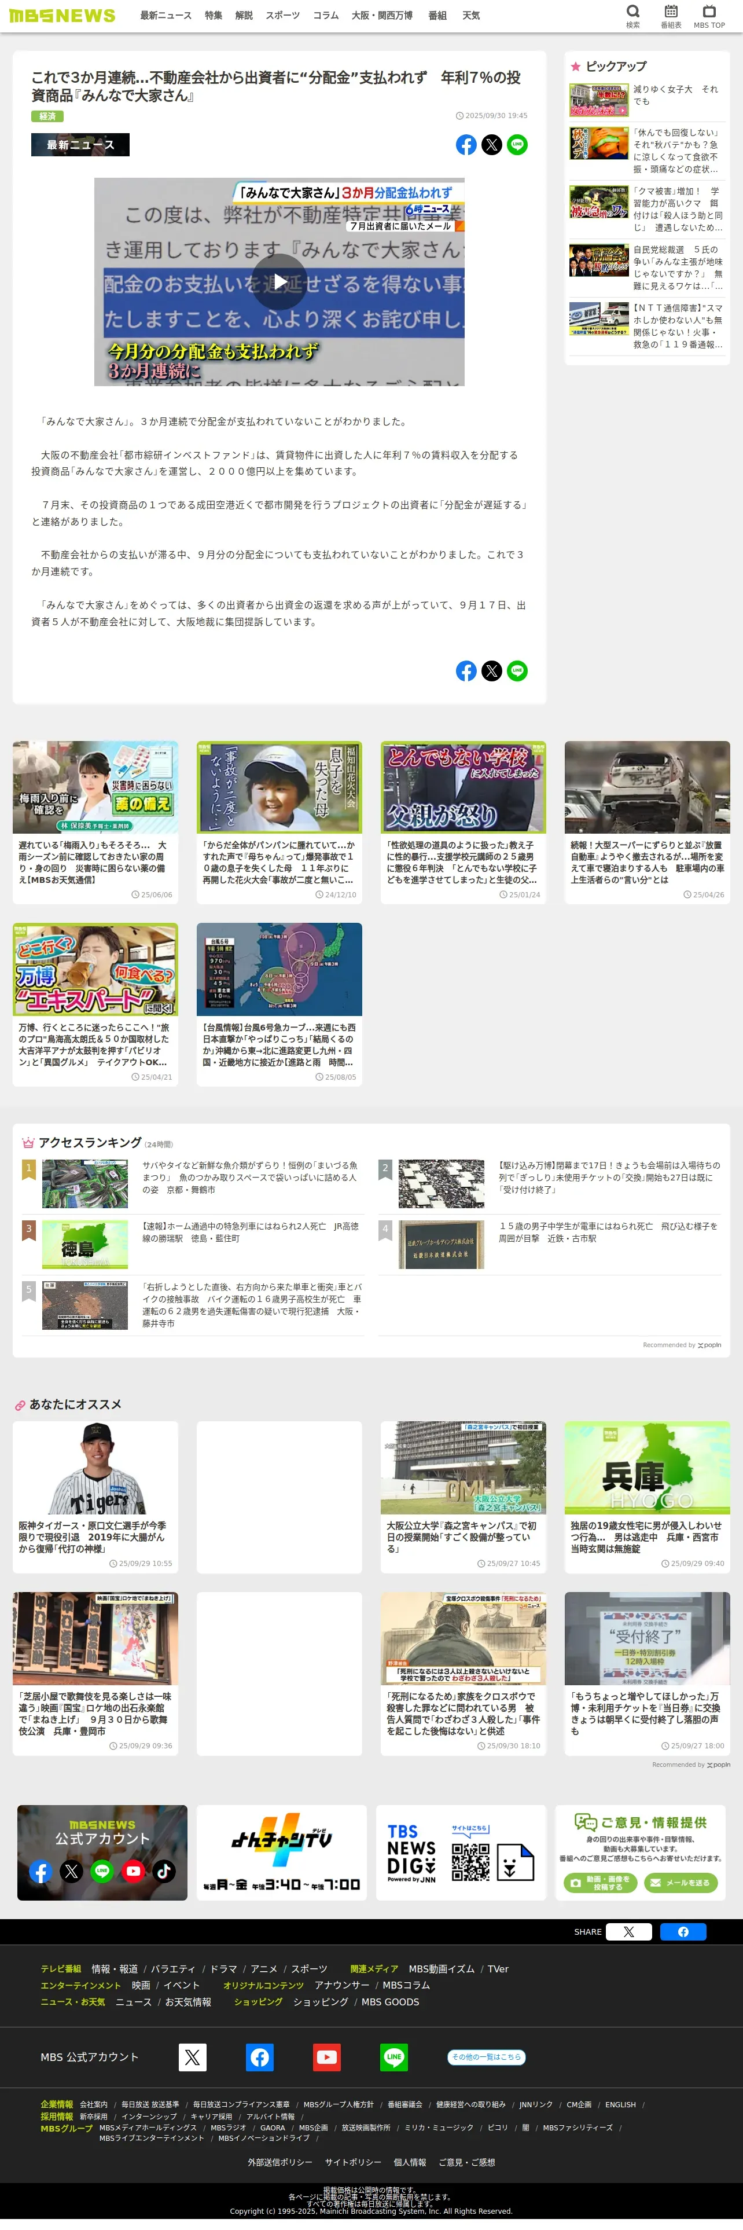This screenshot has height=2230, width=743.
Task: Click その他の一覧はこちら button
Action: coord(486,2057)
